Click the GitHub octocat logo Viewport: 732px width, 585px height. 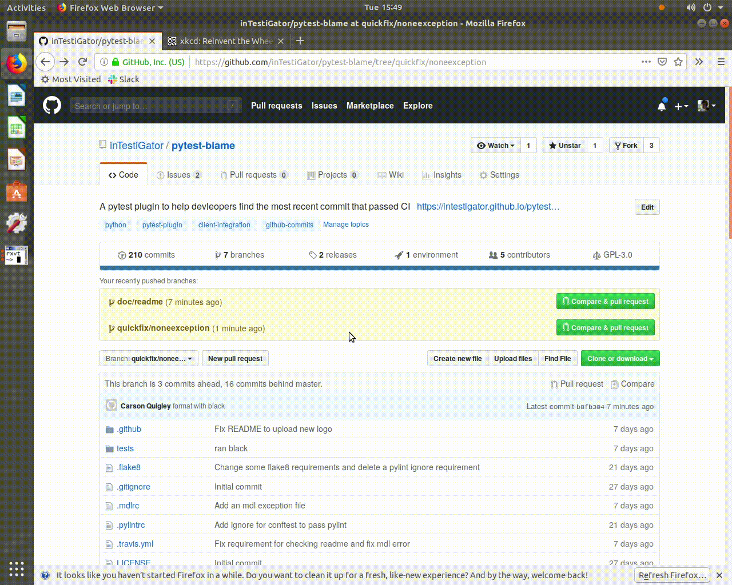(x=52, y=105)
